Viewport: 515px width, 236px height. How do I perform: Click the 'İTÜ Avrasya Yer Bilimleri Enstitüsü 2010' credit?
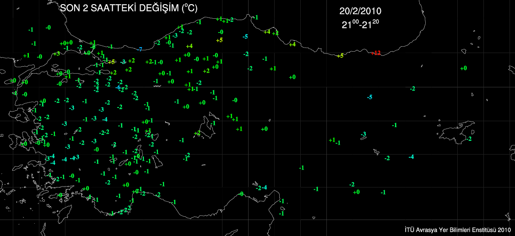click(x=457, y=229)
